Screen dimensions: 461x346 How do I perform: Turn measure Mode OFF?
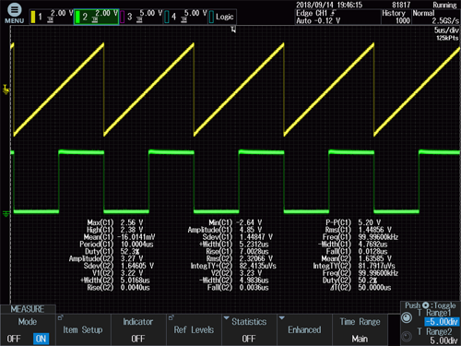point(14,339)
